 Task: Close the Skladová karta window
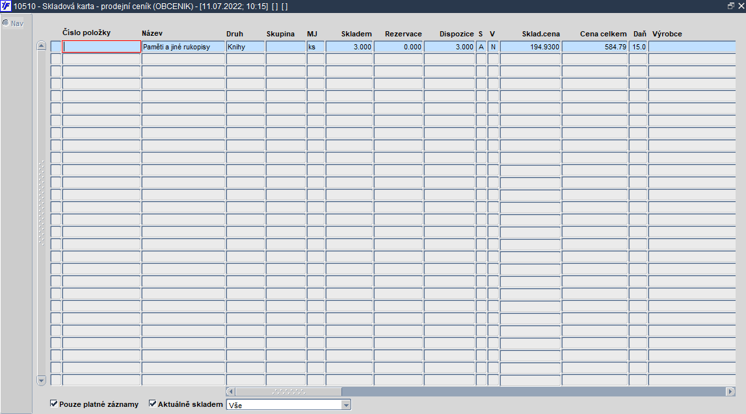tap(741, 6)
